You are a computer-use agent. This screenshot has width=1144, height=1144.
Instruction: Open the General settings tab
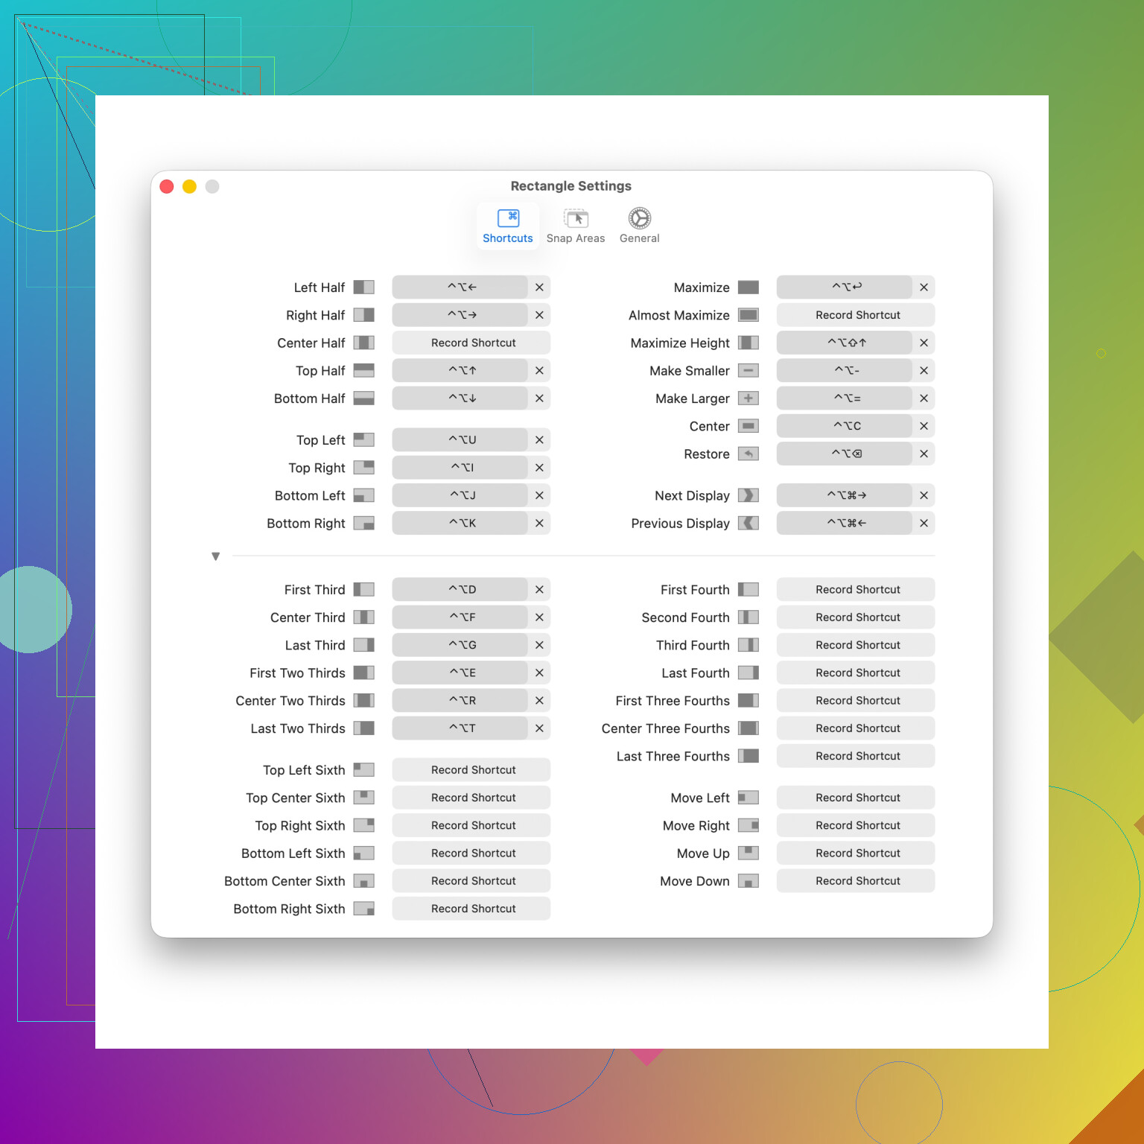(639, 226)
